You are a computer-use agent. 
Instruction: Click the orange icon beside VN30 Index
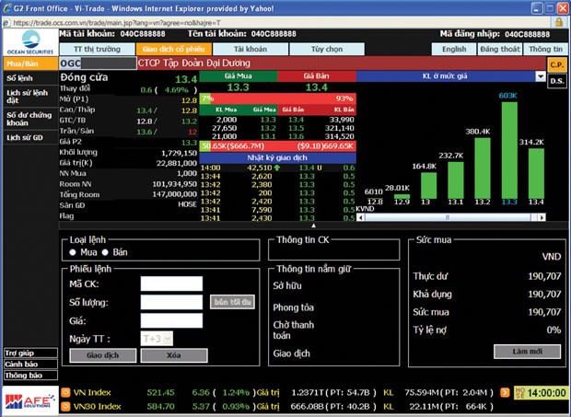point(65,406)
